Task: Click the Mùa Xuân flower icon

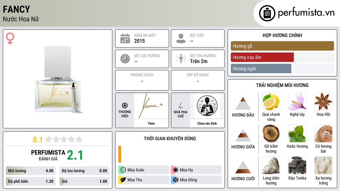Action: click(x=123, y=170)
